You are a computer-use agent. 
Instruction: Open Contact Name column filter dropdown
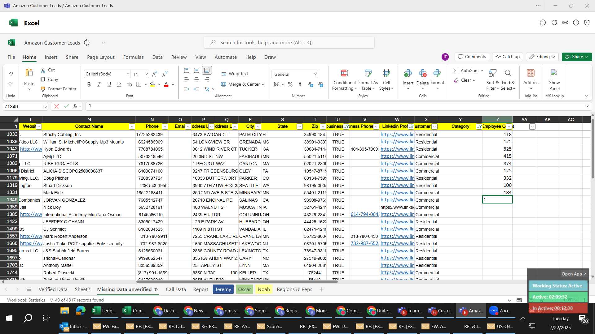pos(132,126)
